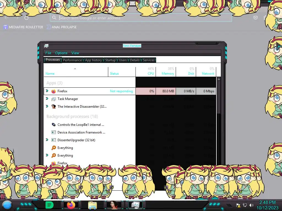Click Firefox forward arrow button
The image size is (282, 211).
click(16, 18)
